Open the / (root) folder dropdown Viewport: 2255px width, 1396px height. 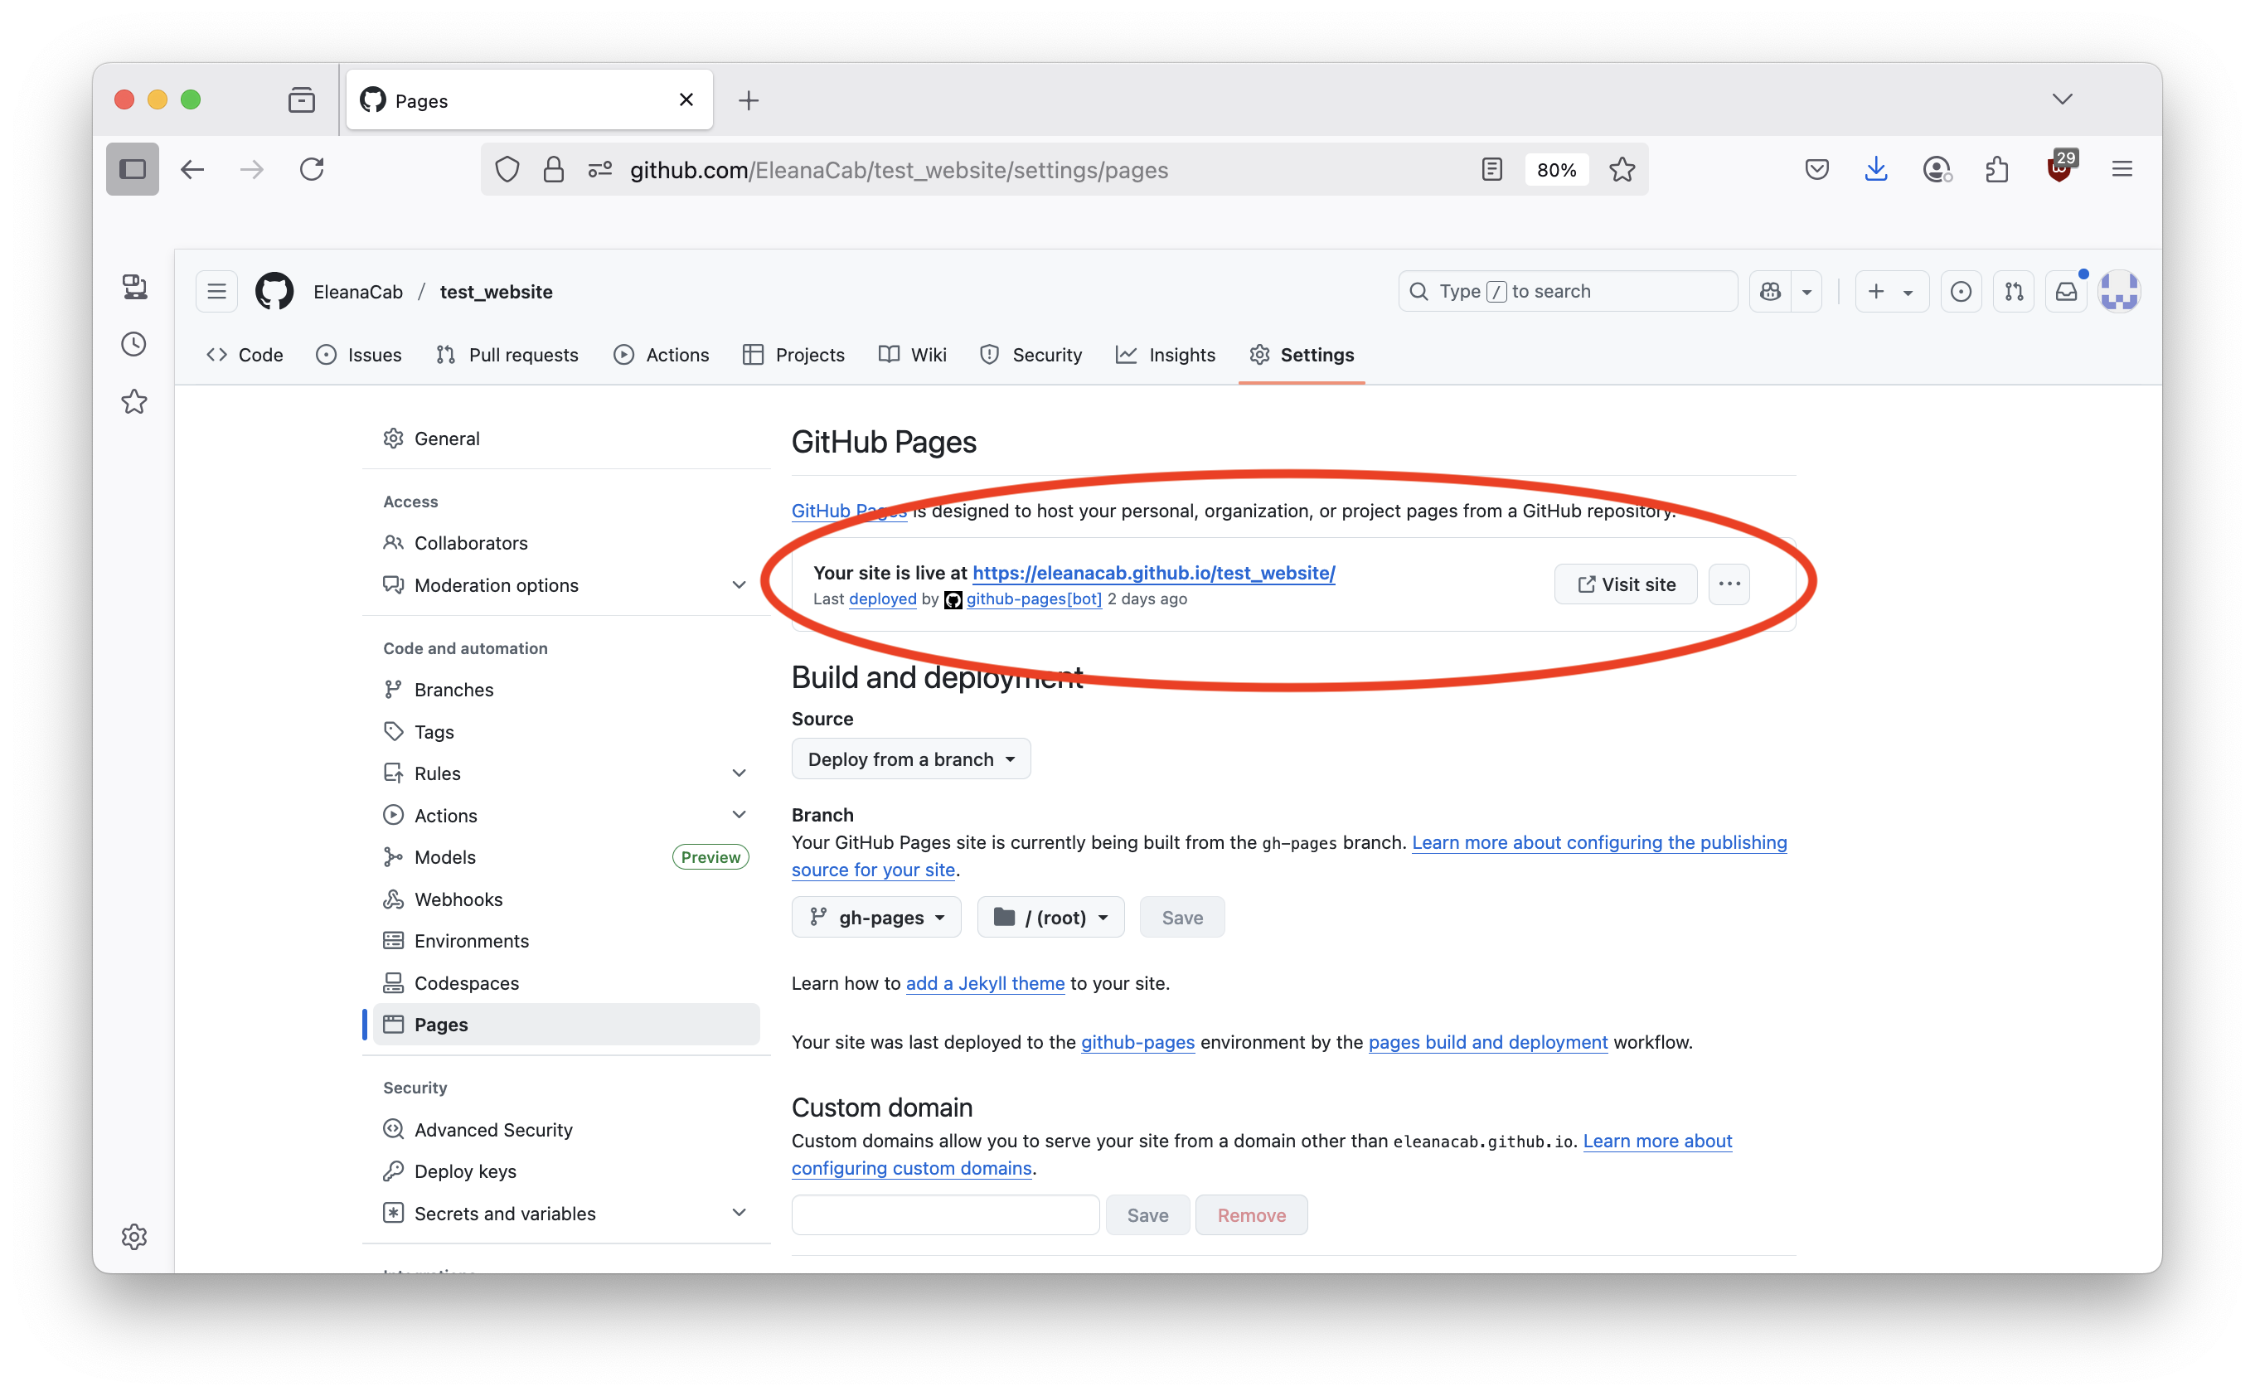point(1051,918)
